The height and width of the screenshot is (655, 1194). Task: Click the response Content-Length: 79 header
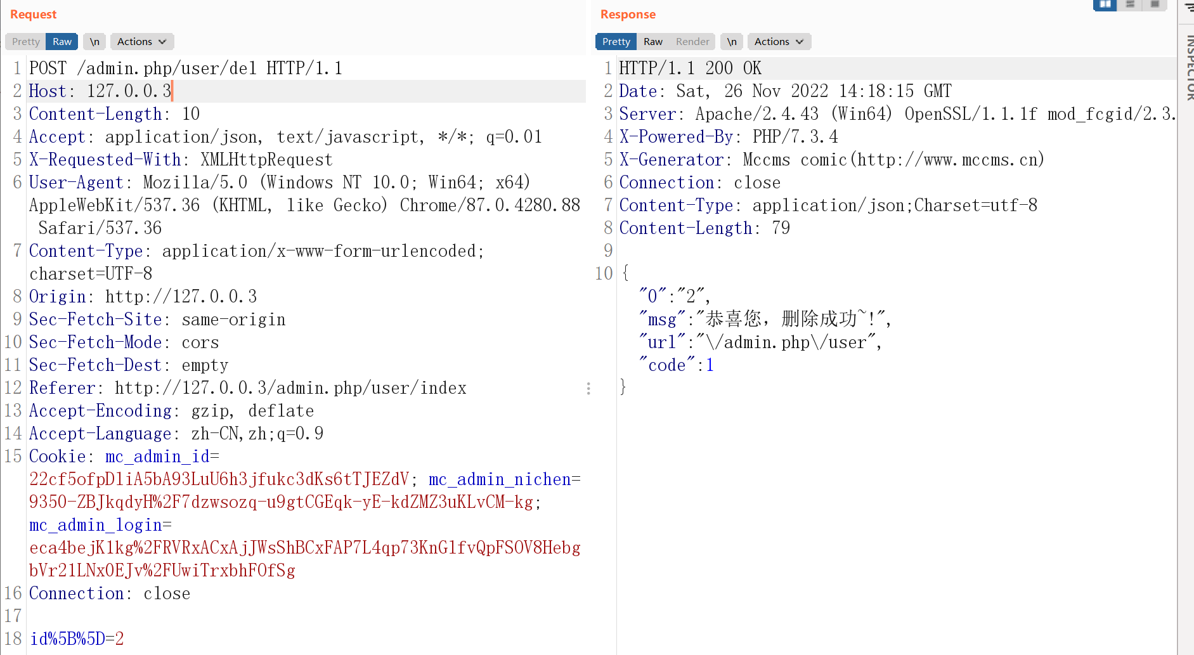point(704,228)
